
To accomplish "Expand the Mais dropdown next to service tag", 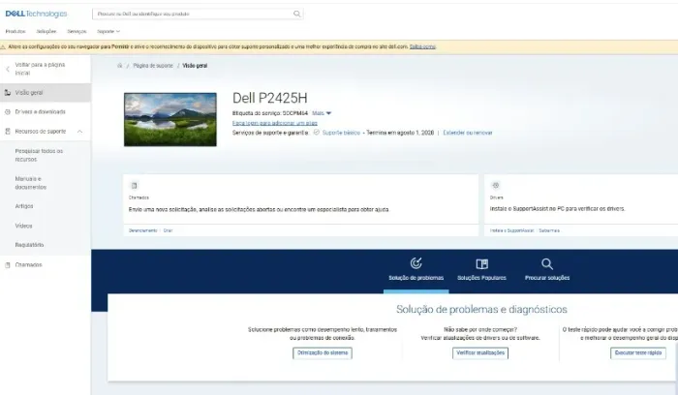I will (x=322, y=113).
